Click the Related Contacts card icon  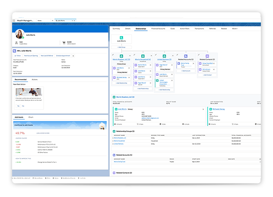(x=208, y=56)
